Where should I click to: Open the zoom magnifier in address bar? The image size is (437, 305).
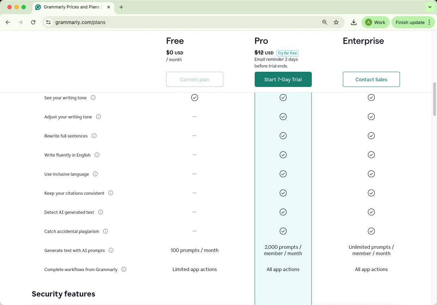325,22
